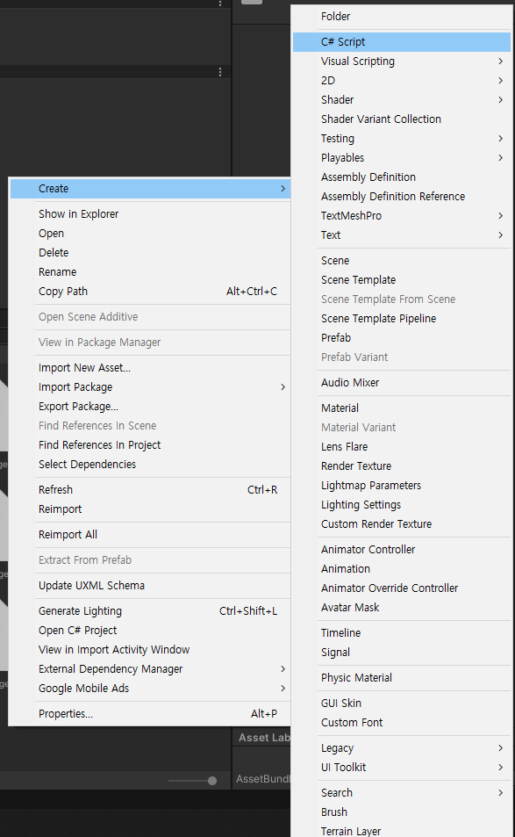Create a Lens Flare asset
Viewport: 515px width, 837px height.
click(x=402, y=447)
